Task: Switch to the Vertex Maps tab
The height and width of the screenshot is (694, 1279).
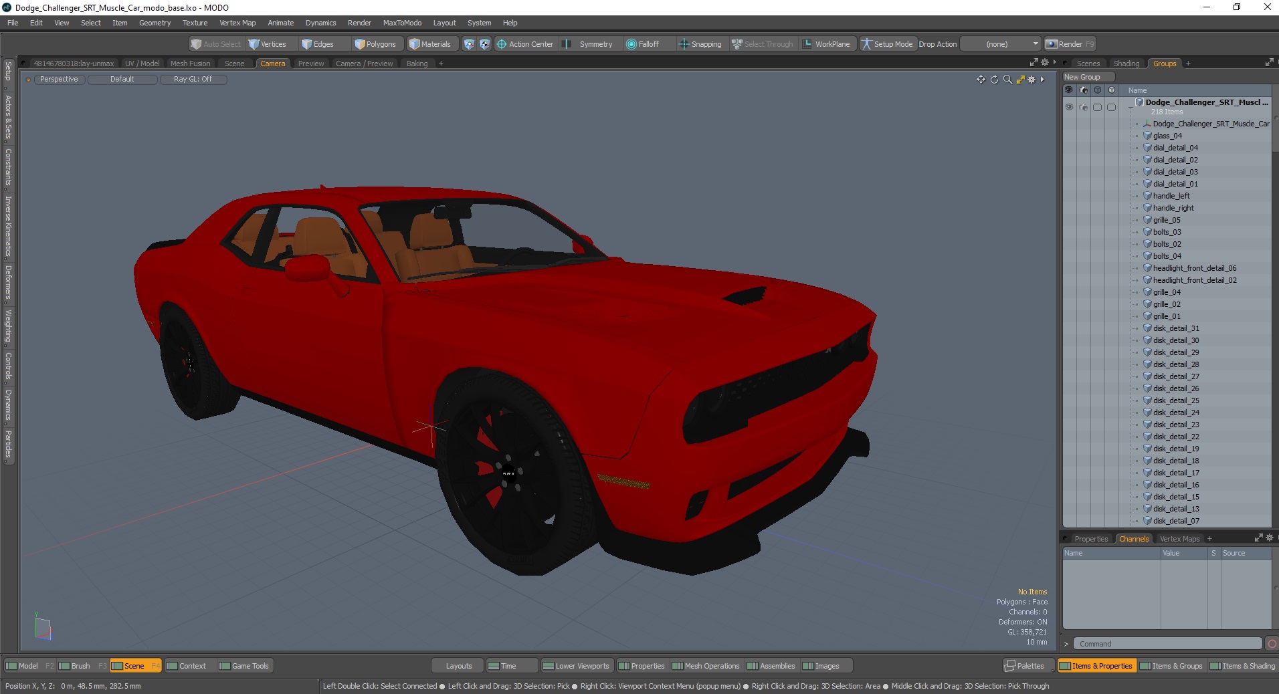Action: pyautogui.click(x=1179, y=539)
